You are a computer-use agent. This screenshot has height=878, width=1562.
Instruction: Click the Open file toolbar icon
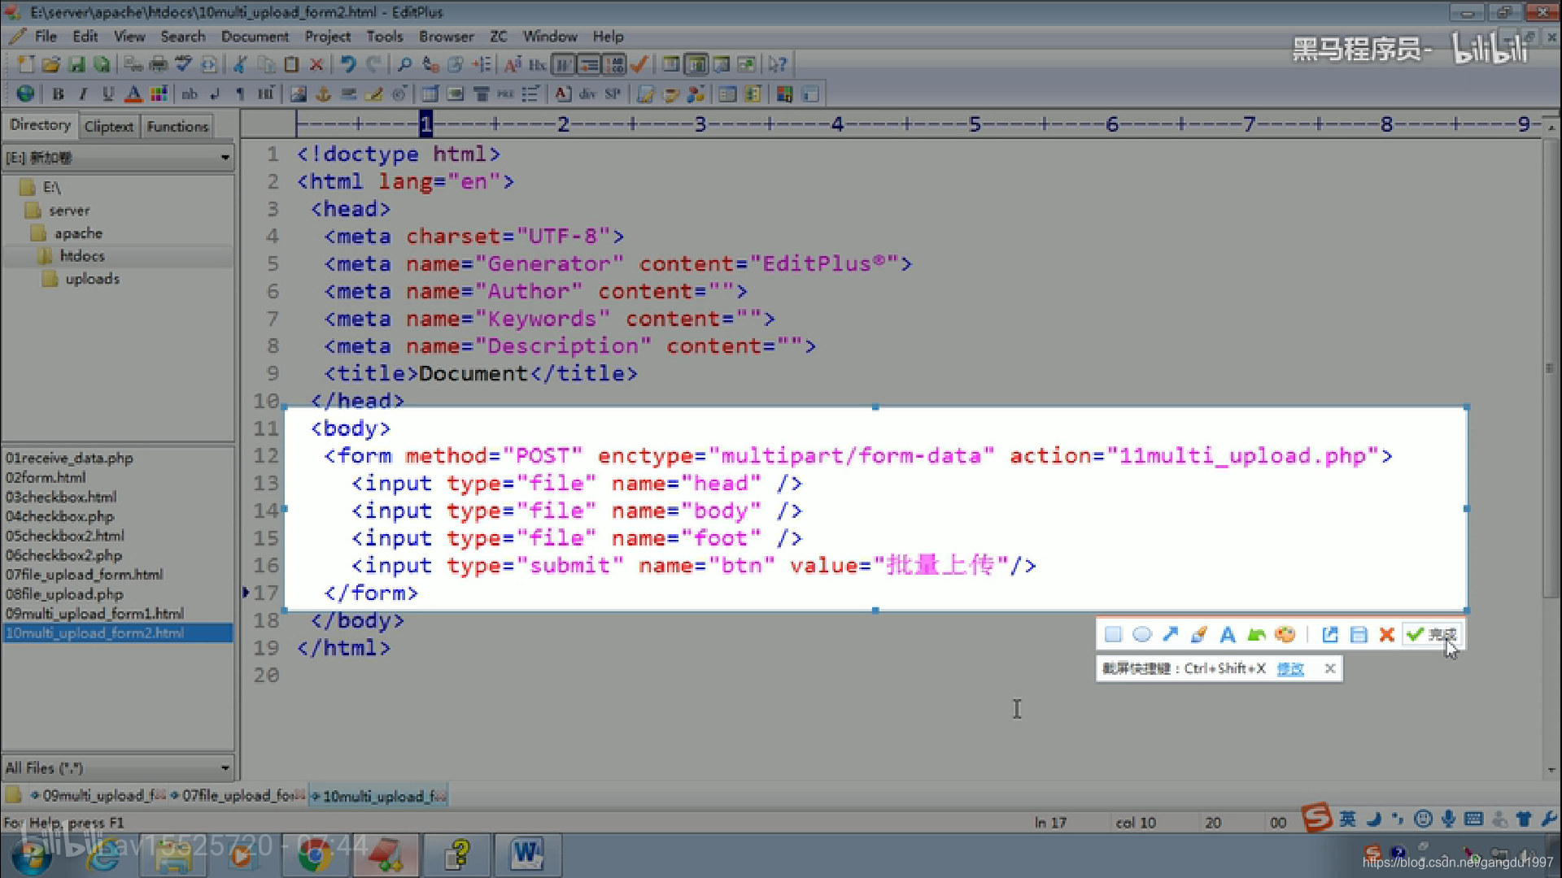point(50,64)
